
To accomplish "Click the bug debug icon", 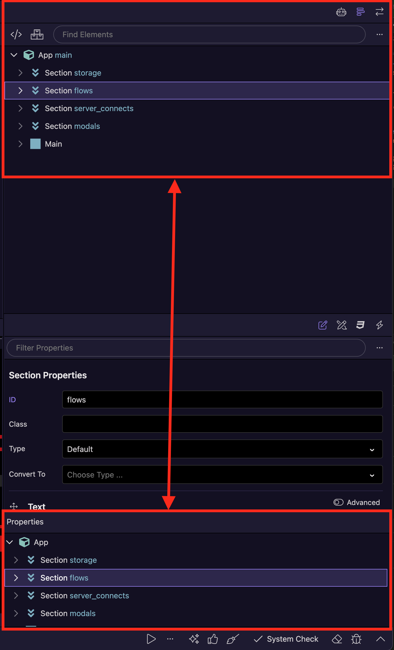I will coord(356,639).
